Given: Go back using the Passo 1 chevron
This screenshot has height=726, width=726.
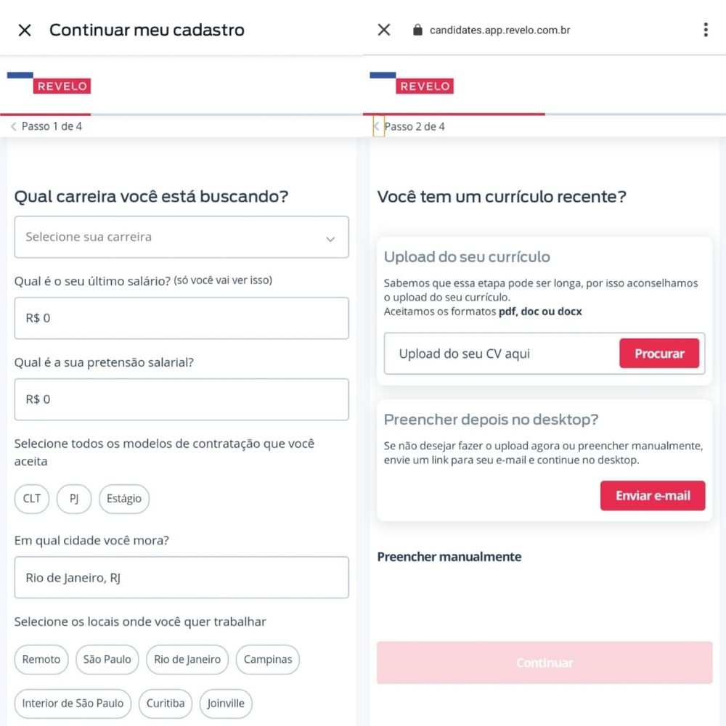Looking at the screenshot, I should click(x=12, y=126).
